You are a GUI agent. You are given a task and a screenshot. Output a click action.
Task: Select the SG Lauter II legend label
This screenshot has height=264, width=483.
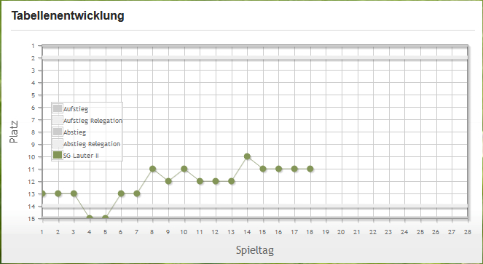(x=81, y=156)
